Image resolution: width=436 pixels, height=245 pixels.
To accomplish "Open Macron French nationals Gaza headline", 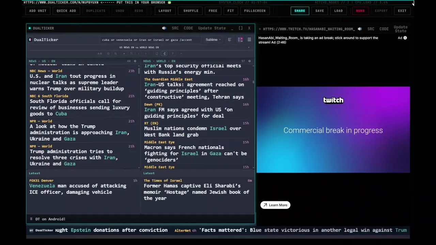I will point(196,153).
